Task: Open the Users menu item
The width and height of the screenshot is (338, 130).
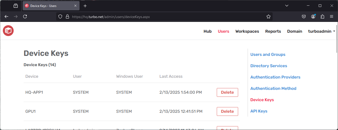Action: [223, 31]
